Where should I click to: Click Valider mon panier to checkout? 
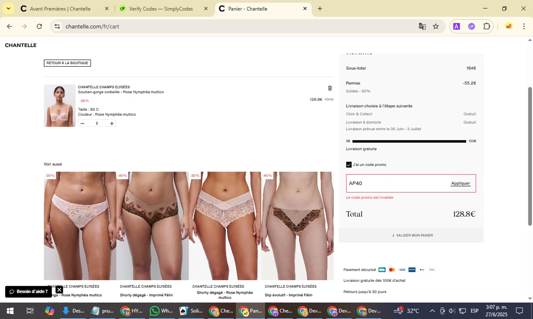(x=411, y=235)
